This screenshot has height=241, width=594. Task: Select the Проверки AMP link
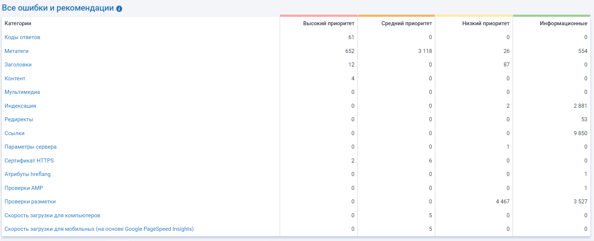coord(24,188)
